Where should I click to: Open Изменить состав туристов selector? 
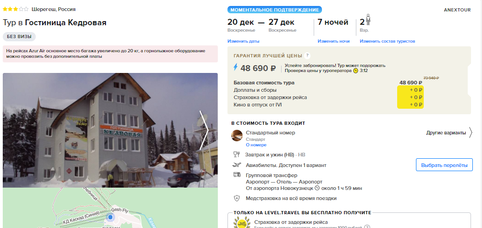(388, 41)
